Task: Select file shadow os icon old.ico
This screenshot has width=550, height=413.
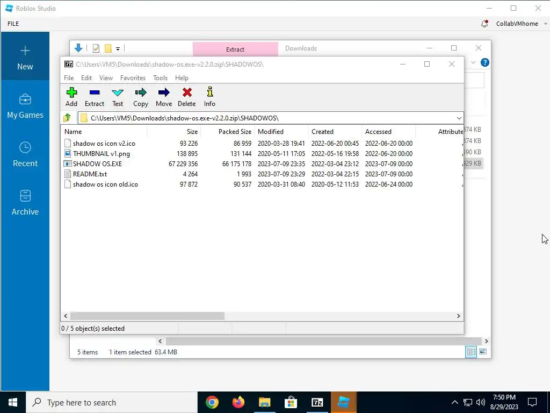Action: (105, 184)
